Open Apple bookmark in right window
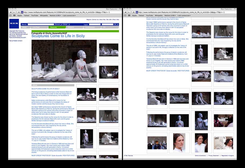This screenshot has height=168, width=245. click(x=134, y=15)
